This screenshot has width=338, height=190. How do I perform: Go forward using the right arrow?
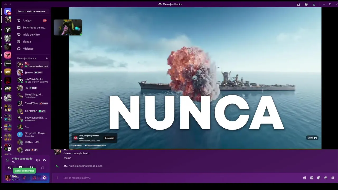tap(10, 4)
